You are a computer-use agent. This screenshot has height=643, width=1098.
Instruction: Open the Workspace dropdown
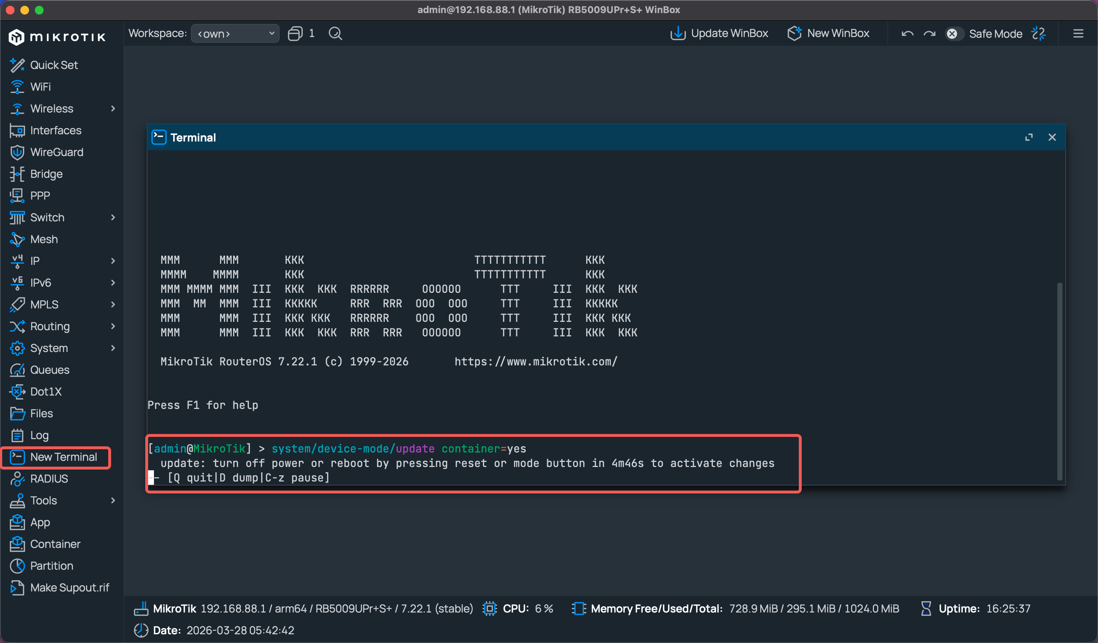[235, 33]
